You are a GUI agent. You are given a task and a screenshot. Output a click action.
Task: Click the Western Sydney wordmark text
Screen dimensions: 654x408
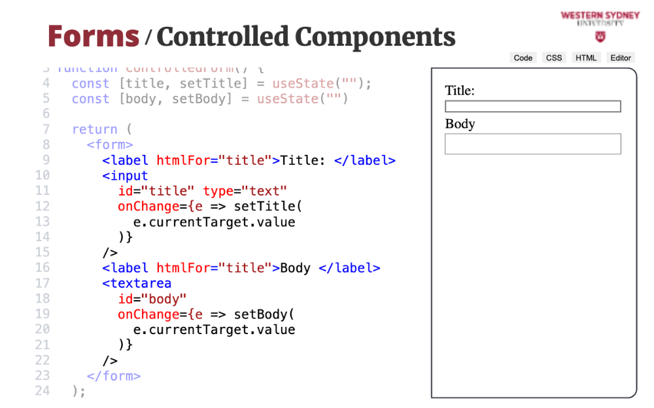(x=600, y=15)
